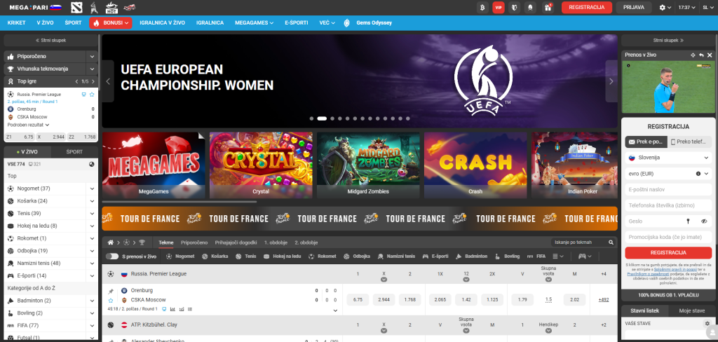This screenshot has width=718, height=342.
Task: Open the VIP cashback icon
Action: coord(499,7)
